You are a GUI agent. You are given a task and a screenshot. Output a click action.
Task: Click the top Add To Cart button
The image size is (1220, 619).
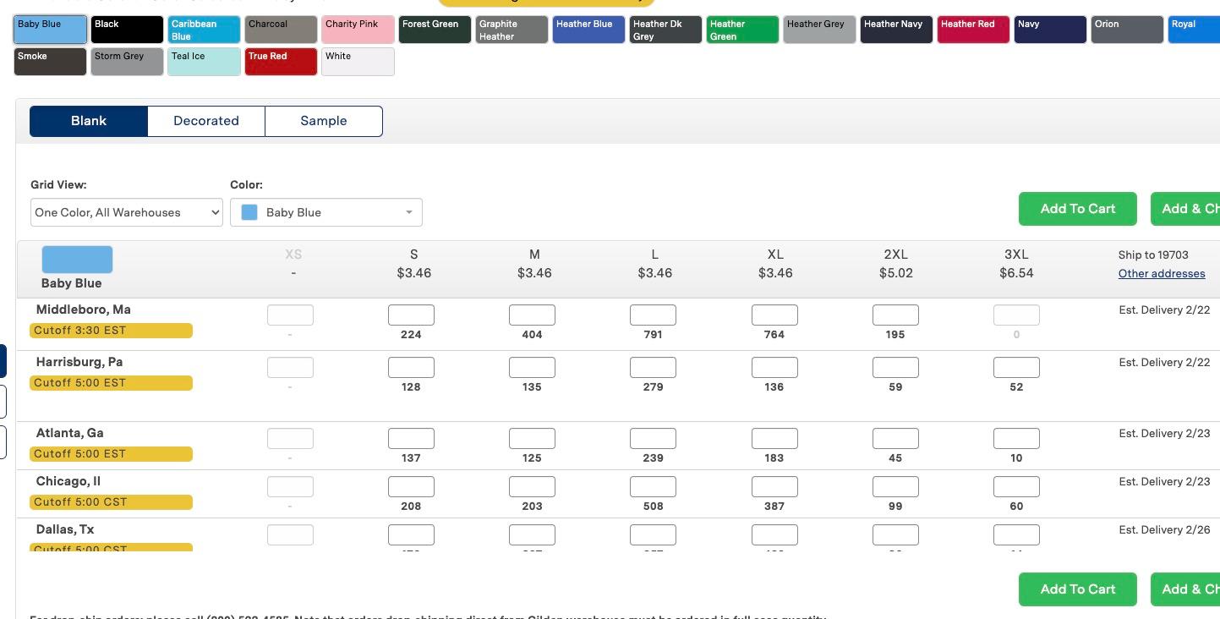click(1077, 209)
